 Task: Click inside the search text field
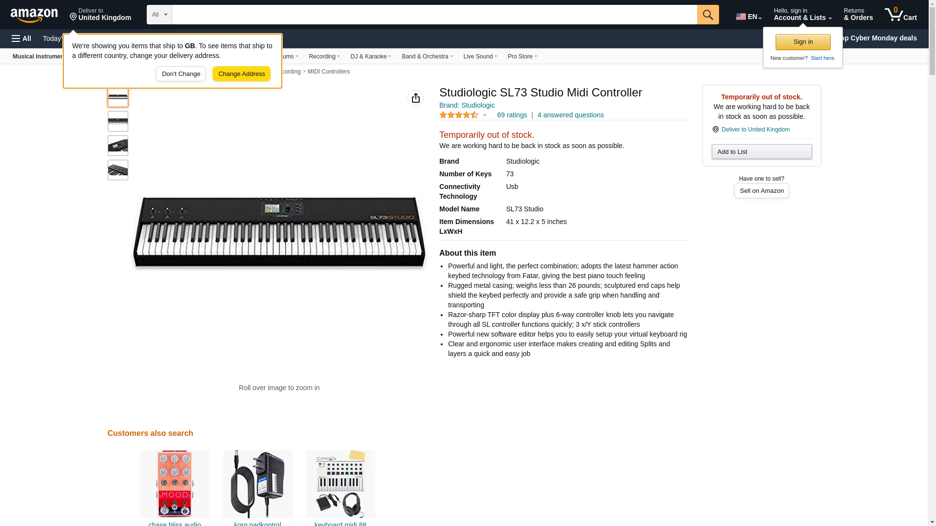pyautogui.click(x=434, y=15)
